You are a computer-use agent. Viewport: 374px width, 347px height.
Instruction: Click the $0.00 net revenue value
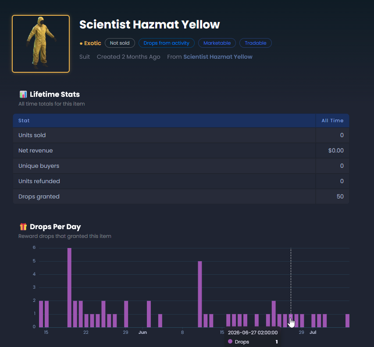336,150
